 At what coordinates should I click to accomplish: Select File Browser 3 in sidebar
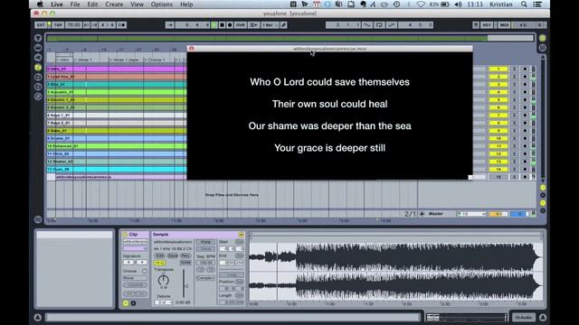pyautogui.click(x=38, y=87)
